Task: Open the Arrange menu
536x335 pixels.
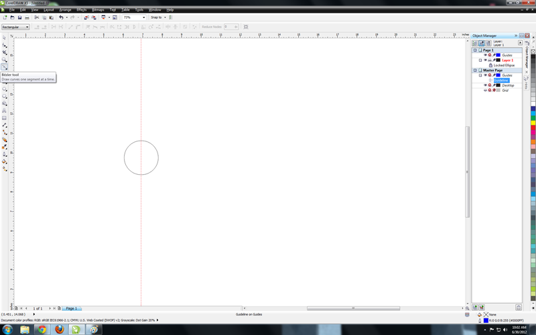Action: 65,10
